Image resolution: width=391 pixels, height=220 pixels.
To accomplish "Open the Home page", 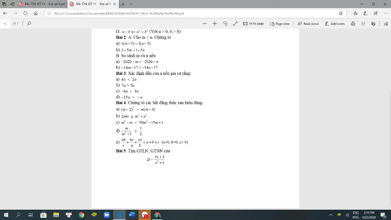I will tap(36, 13).
